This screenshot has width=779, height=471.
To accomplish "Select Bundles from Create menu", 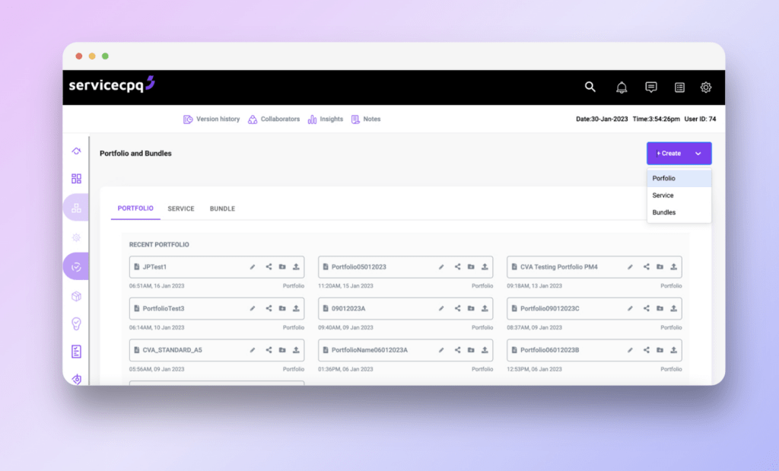I will [x=679, y=212].
